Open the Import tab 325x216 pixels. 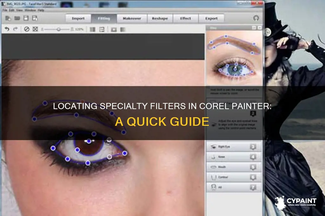[78, 18]
